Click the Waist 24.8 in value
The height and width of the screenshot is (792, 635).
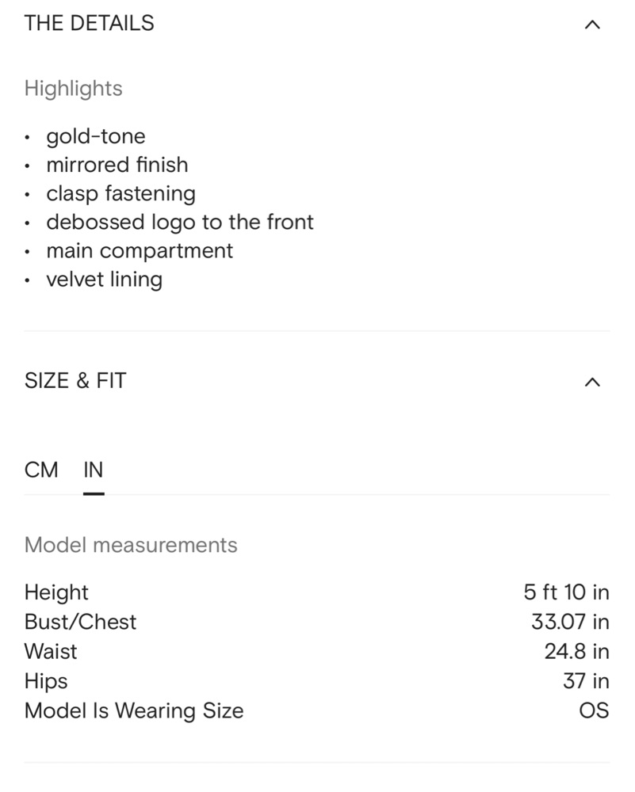click(x=577, y=651)
